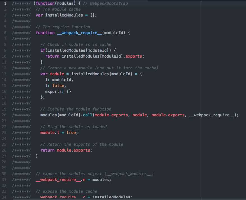Click '__webpack_require__.m' on line 31
Screen dimensions: 246x200
coord(60,180)
